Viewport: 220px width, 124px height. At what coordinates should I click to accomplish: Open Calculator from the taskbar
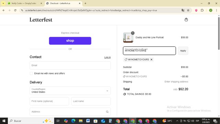110,121
